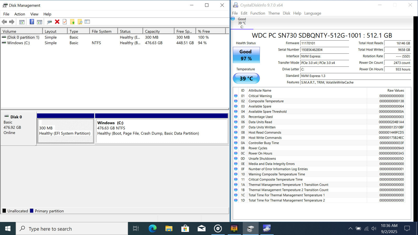Click the volume speaker icon in system tray
Image resolution: width=418 pixels, height=235 pixels.
(x=374, y=229)
